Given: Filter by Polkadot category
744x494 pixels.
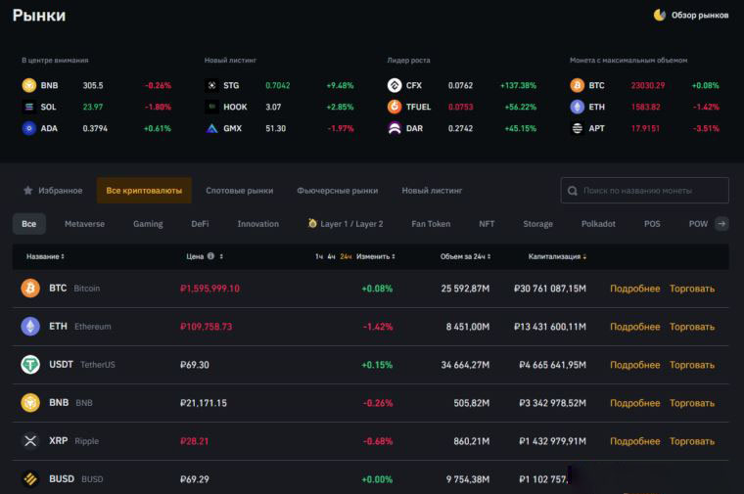Looking at the screenshot, I should point(598,224).
